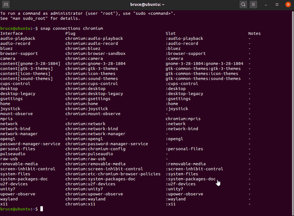Click 'chromium:cups-control' plug entry

click(91, 84)
